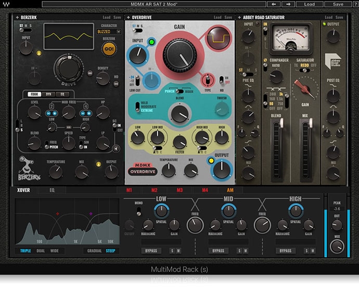Click the Save button in top bar
This screenshot has width=359, height=291.
[338, 4]
